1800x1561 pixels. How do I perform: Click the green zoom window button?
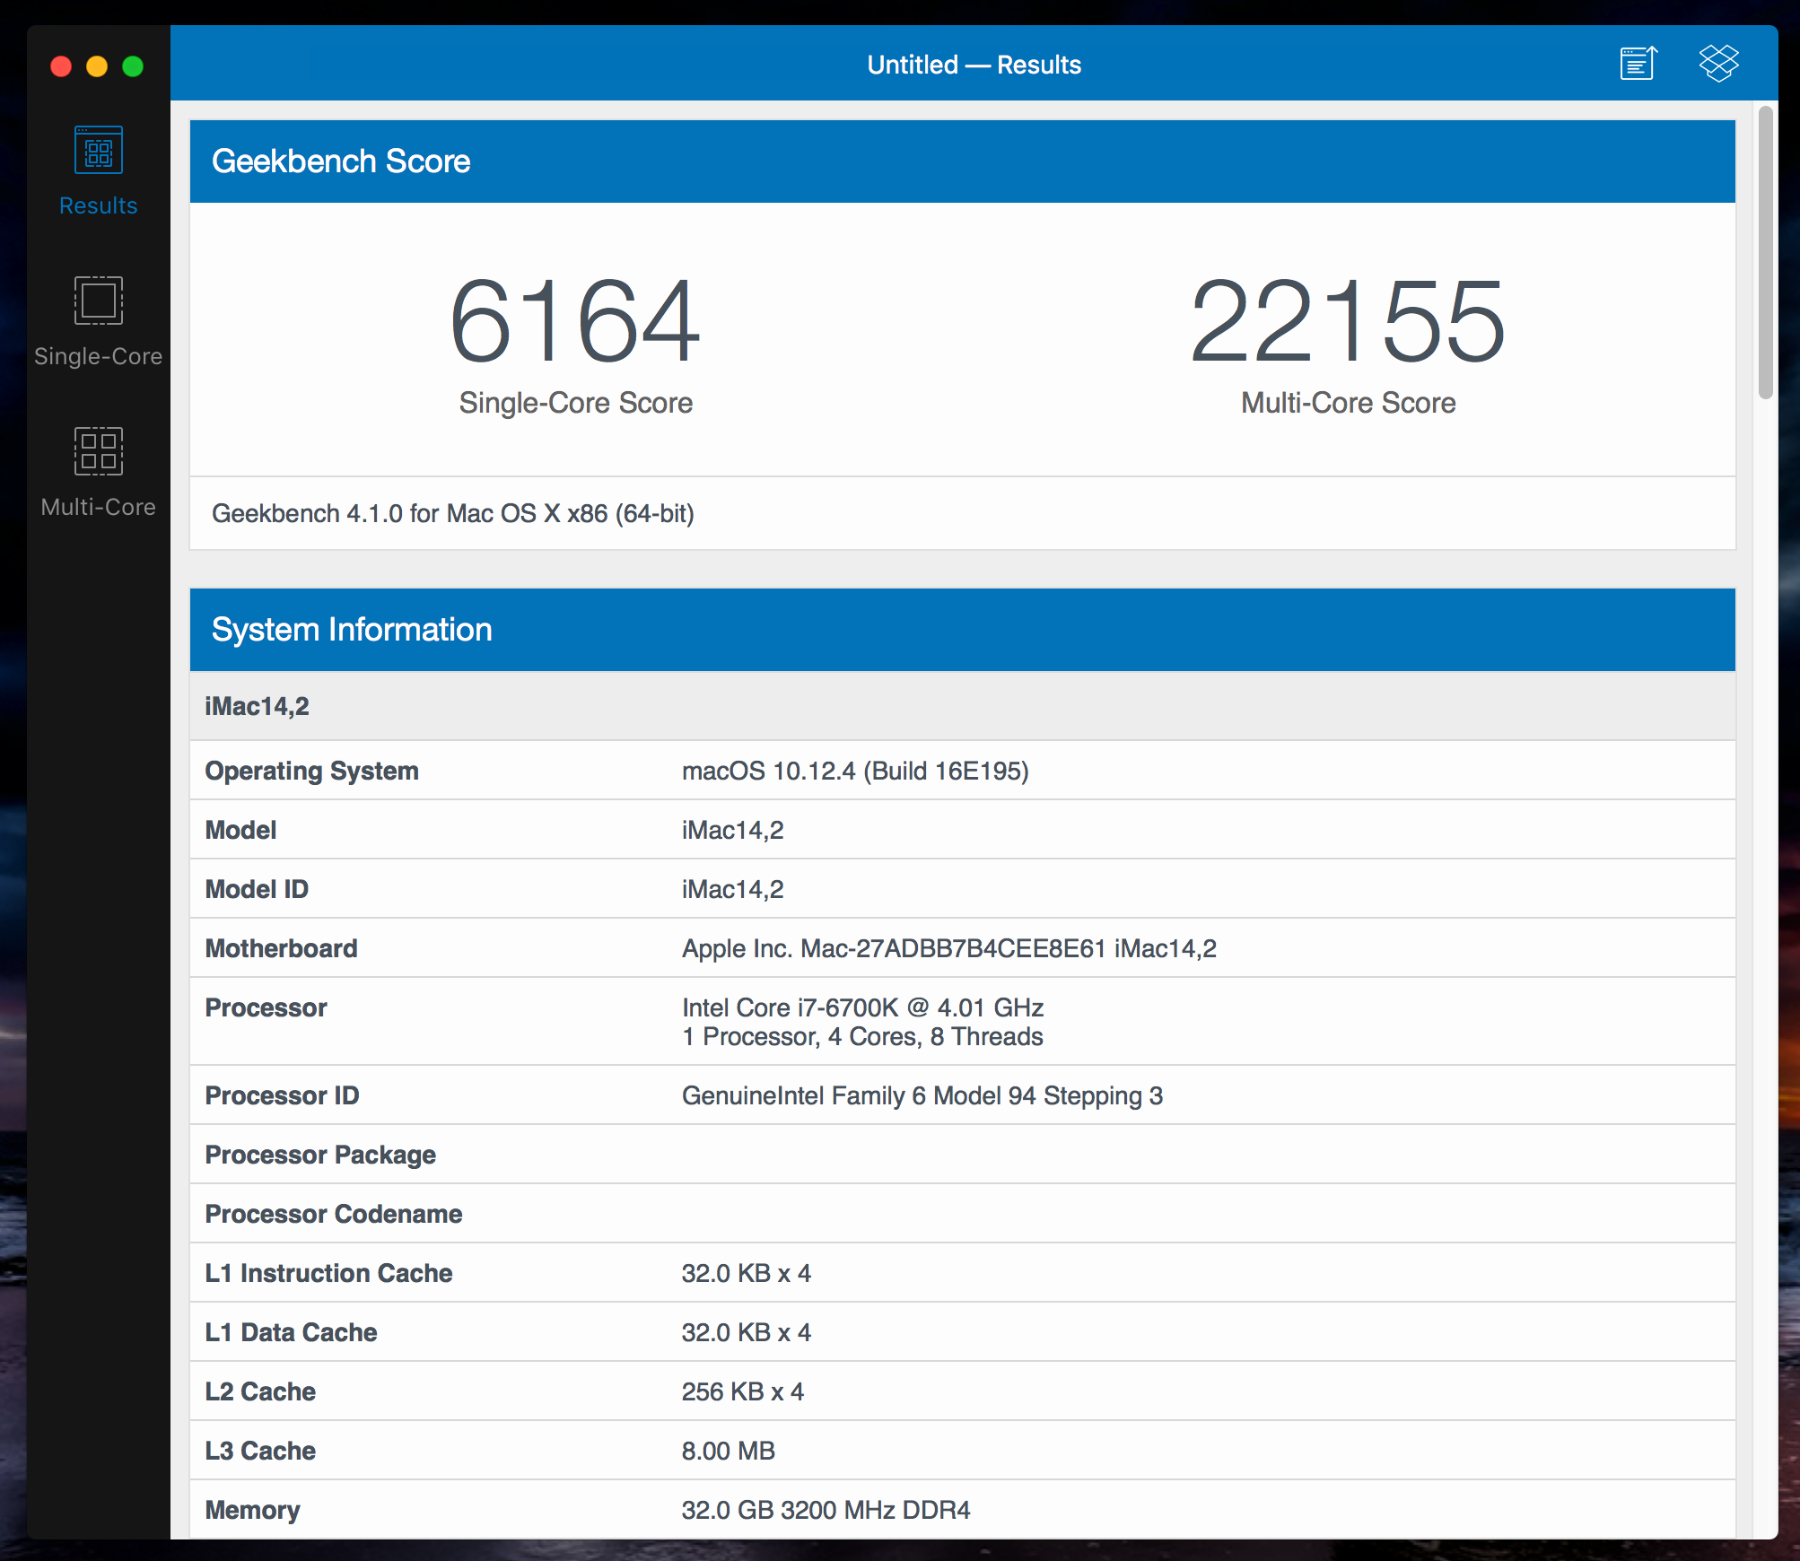click(x=133, y=66)
